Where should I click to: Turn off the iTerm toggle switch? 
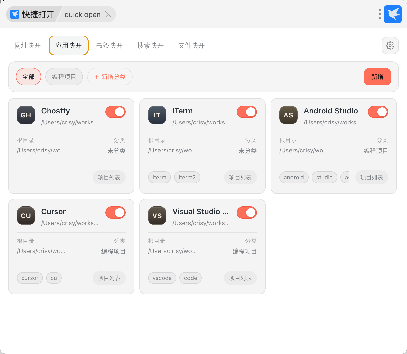(x=247, y=112)
